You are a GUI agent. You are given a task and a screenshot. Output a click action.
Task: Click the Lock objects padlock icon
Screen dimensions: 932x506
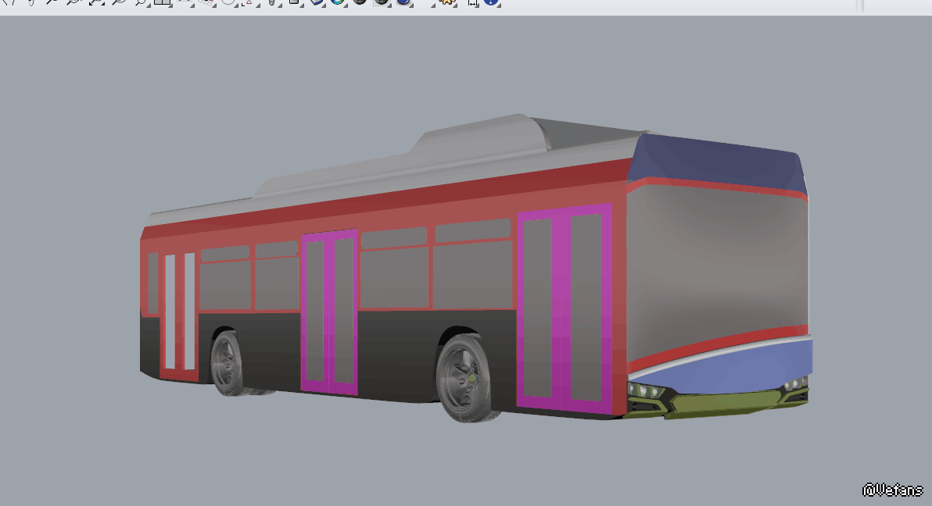(294, 2)
